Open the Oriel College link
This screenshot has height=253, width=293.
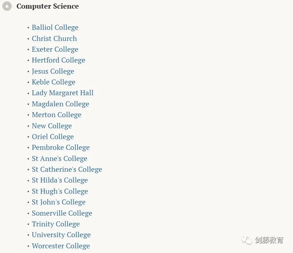tap(53, 137)
